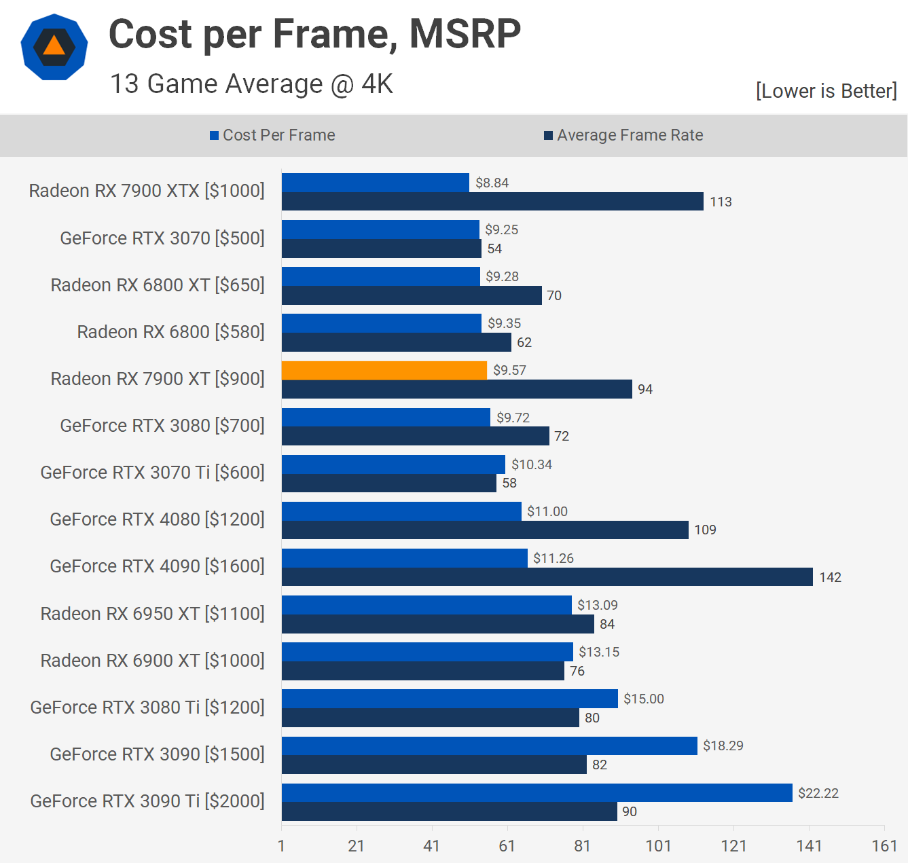
Task: Click the $18.29 cost value
Action: (723, 746)
